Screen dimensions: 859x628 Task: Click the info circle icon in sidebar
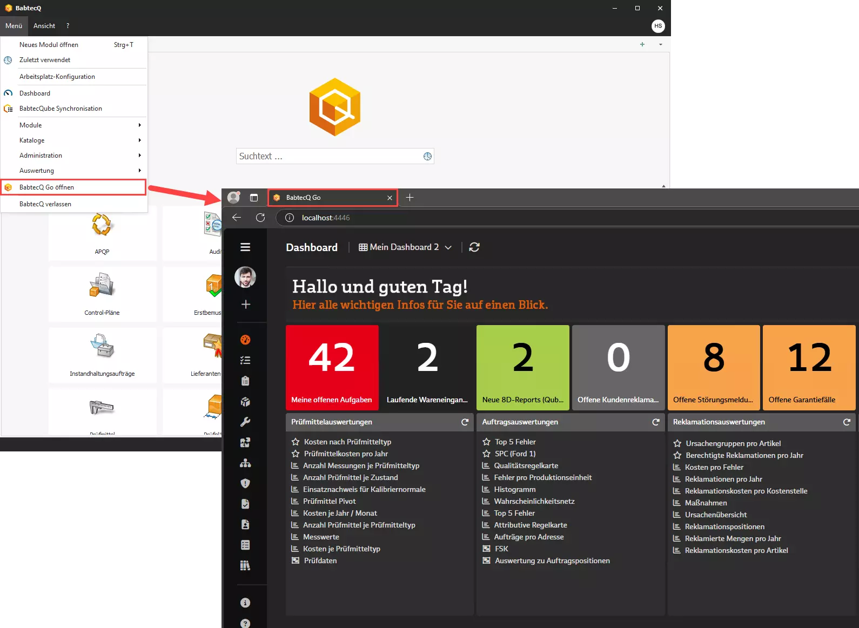coord(245,603)
